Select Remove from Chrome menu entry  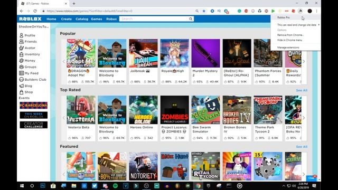tap(290, 35)
